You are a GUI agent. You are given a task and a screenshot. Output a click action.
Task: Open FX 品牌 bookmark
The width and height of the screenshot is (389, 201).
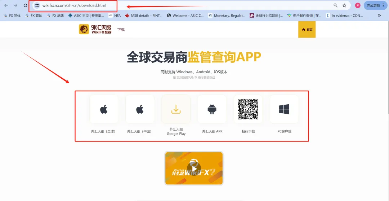point(55,16)
